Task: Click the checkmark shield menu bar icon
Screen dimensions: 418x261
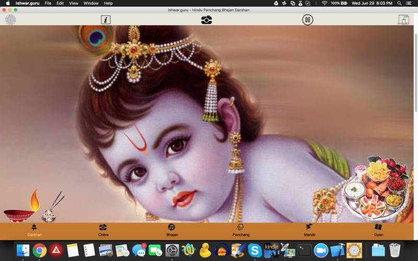Action: [308, 3]
